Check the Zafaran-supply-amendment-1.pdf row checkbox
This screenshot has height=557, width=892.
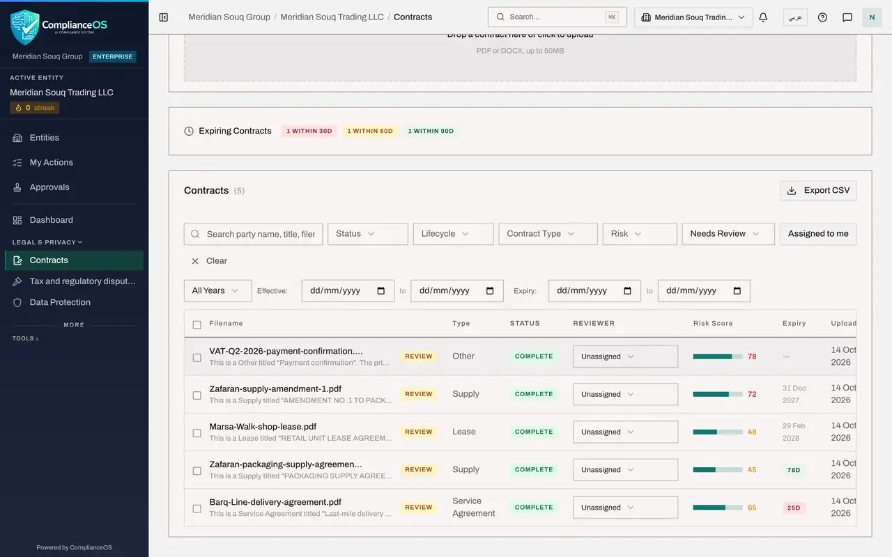point(197,395)
